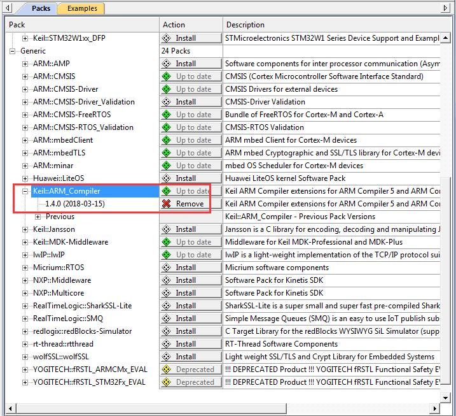Click green up-to-date icon for Keil::ARM_Compiler
The width and height of the screenshot is (456, 416).
(x=167, y=191)
